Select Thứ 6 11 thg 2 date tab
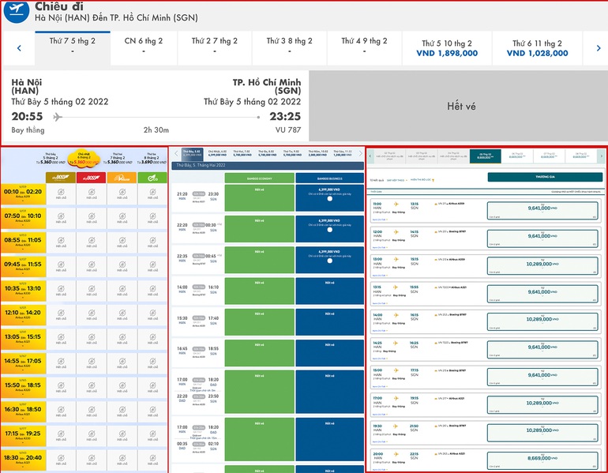This screenshot has width=608, height=473. click(537, 47)
